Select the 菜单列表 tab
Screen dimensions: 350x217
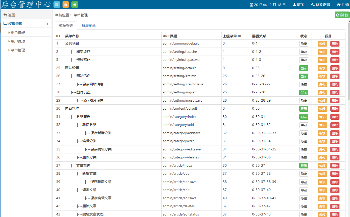coord(66,26)
